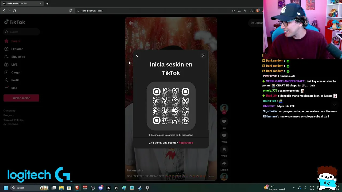The image size is (342, 192).
Task: Close the TikTok login dialog
Action: click(203, 55)
